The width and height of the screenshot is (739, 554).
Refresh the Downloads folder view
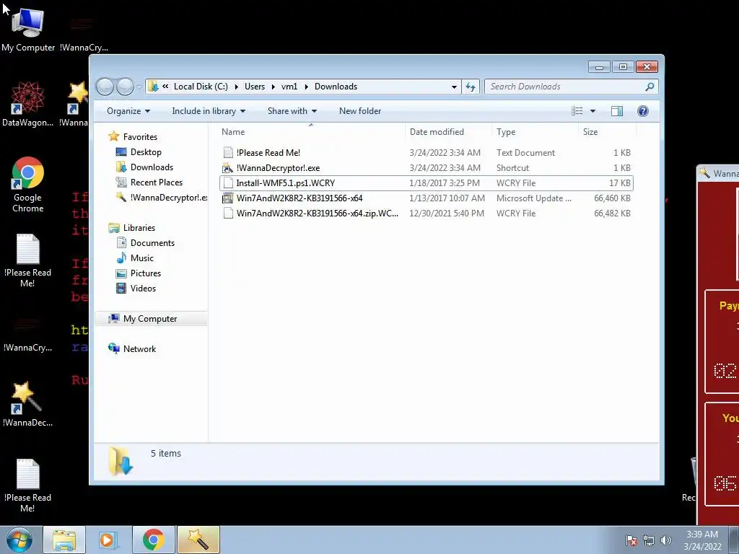pos(471,87)
